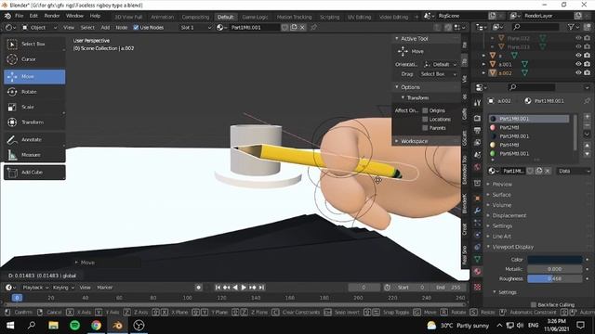Screen dimensions: 595x334
Task: Expand a.002 in the outliner tree
Action: pos(483,72)
